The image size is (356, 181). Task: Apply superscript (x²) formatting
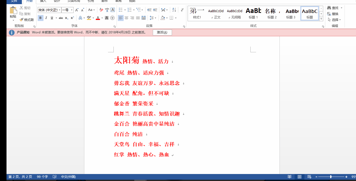(72, 18)
